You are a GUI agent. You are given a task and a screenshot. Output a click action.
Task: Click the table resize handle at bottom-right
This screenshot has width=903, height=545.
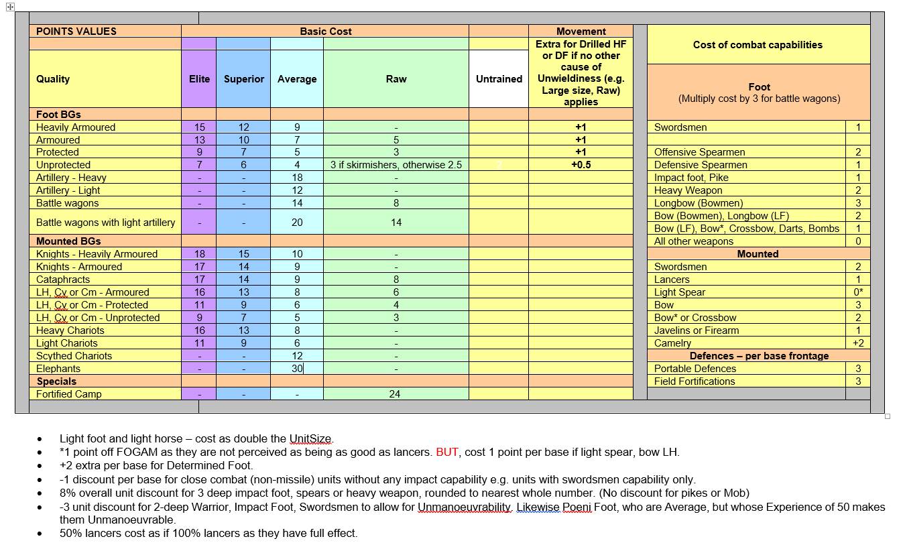click(888, 416)
